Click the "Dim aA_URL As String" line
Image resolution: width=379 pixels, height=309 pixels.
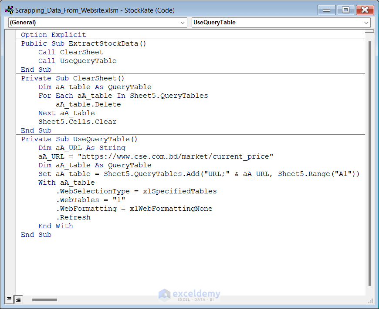pyautogui.click(x=82, y=148)
